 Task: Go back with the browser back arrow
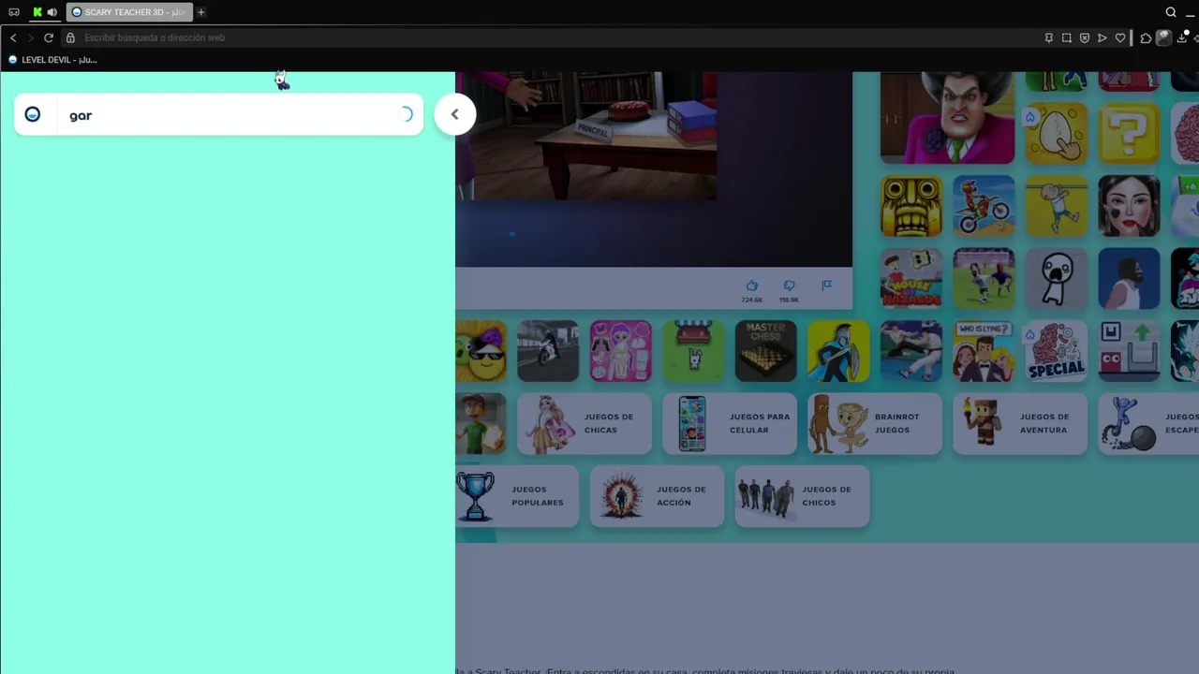(x=13, y=37)
